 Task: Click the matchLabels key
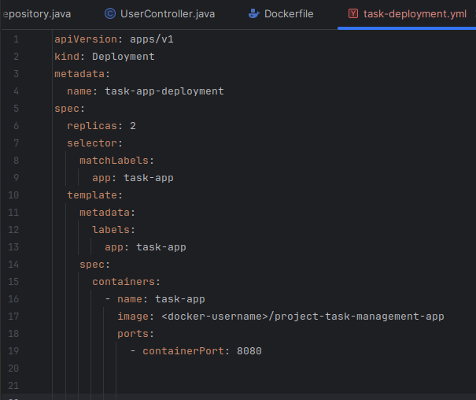pos(113,161)
